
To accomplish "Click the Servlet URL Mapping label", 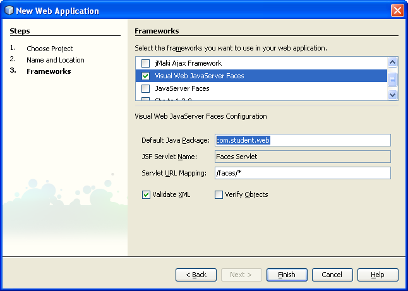I will pos(174,173).
